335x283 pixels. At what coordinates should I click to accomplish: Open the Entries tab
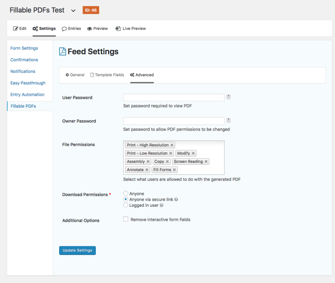pyautogui.click(x=71, y=28)
